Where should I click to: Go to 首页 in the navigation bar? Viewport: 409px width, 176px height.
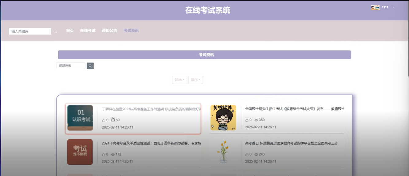point(70,31)
